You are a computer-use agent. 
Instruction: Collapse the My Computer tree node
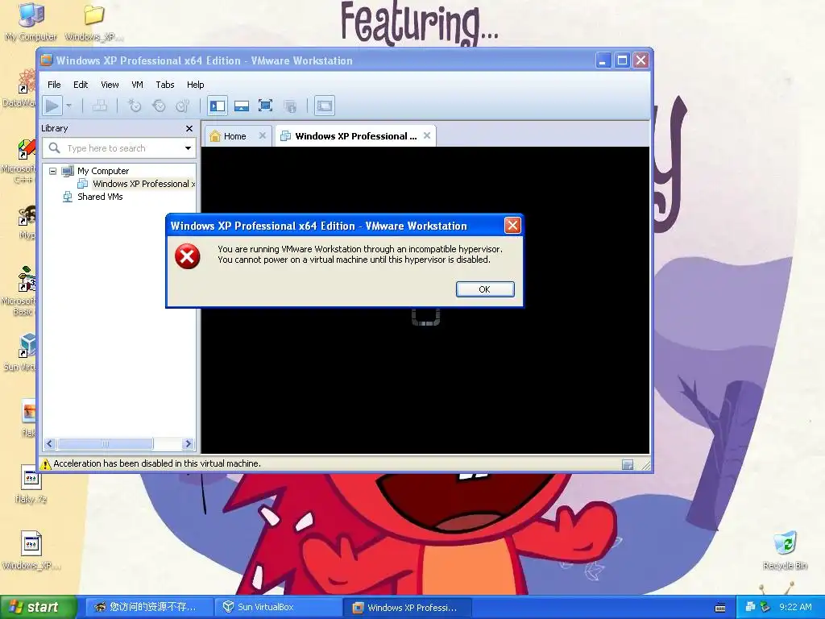coord(52,171)
